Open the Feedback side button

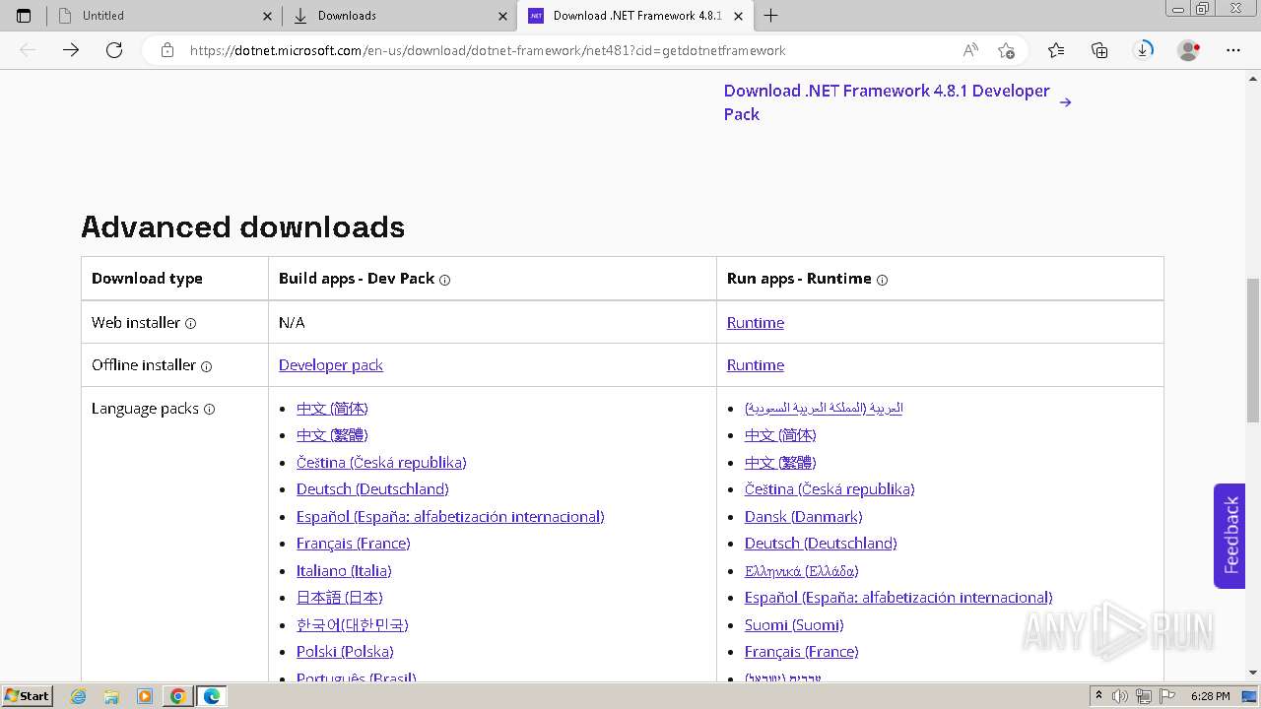pyautogui.click(x=1229, y=536)
